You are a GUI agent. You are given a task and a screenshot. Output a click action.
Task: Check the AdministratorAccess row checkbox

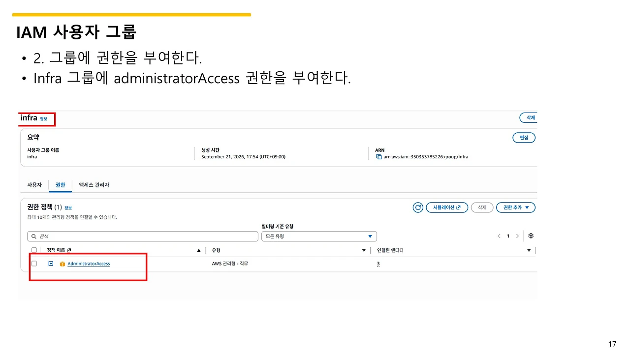(34, 264)
